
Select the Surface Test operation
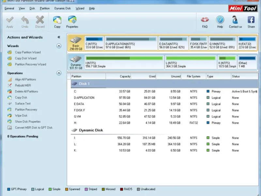[x=23, y=104]
